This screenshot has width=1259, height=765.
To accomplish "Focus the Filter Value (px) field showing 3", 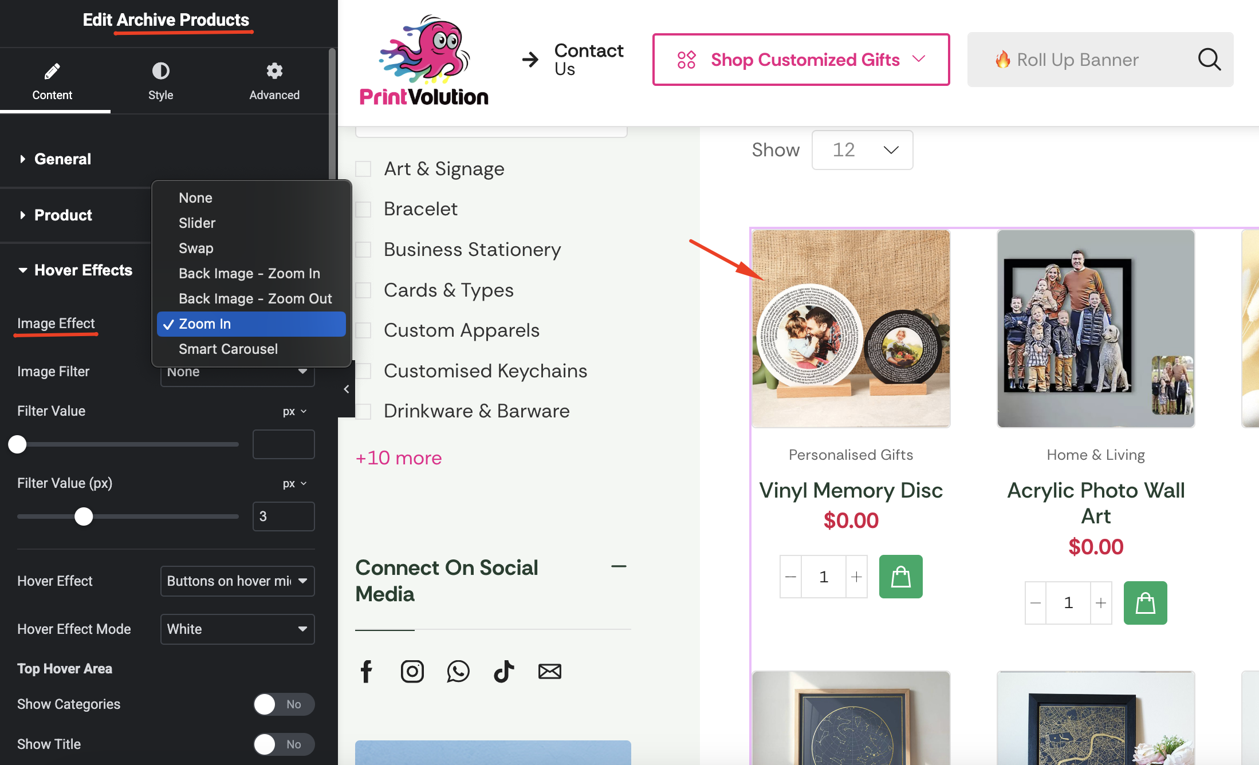I will (x=284, y=516).
